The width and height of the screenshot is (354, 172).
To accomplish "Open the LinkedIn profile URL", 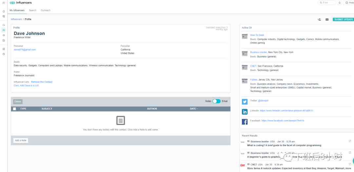I will (x=286, y=111).
